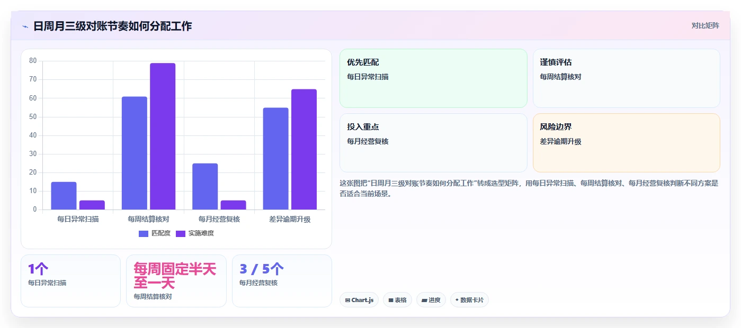
Task: Select the 风险边界 matrix card
Action: click(627, 143)
